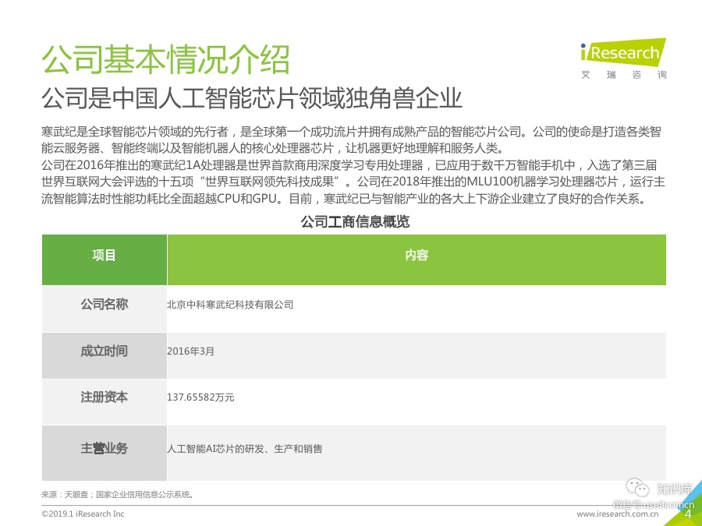Click the 项目 header cell
This screenshot has height=526, width=702.
(x=105, y=259)
